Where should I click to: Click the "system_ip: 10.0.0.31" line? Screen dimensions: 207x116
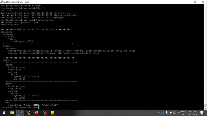[x=26, y=77]
